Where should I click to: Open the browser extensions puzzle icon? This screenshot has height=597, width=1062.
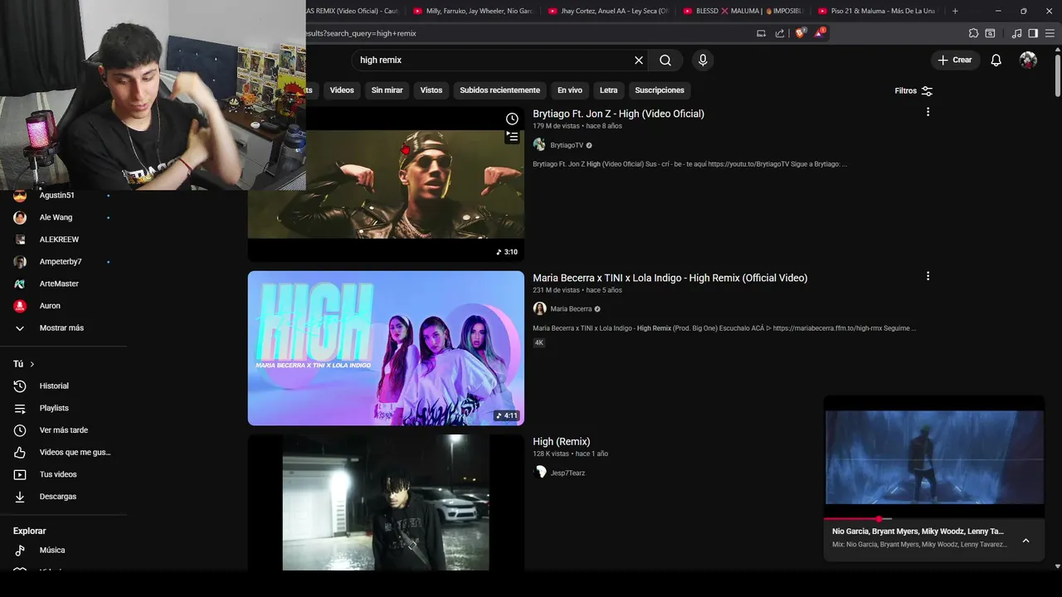tap(973, 33)
